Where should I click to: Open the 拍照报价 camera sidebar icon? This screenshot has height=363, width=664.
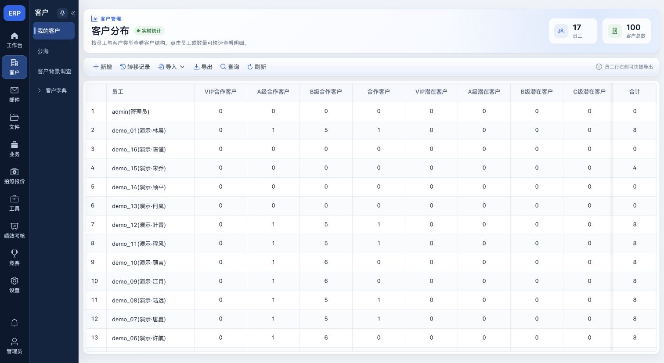(14, 176)
